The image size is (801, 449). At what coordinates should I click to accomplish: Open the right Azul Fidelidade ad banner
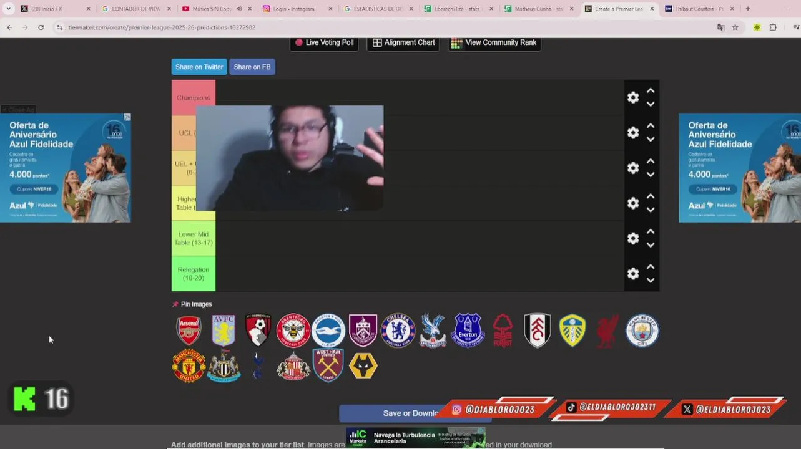pyautogui.click(x=740, y=168)
